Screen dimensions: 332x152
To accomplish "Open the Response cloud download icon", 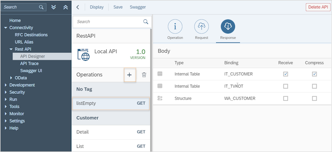I will coord(228,26).
